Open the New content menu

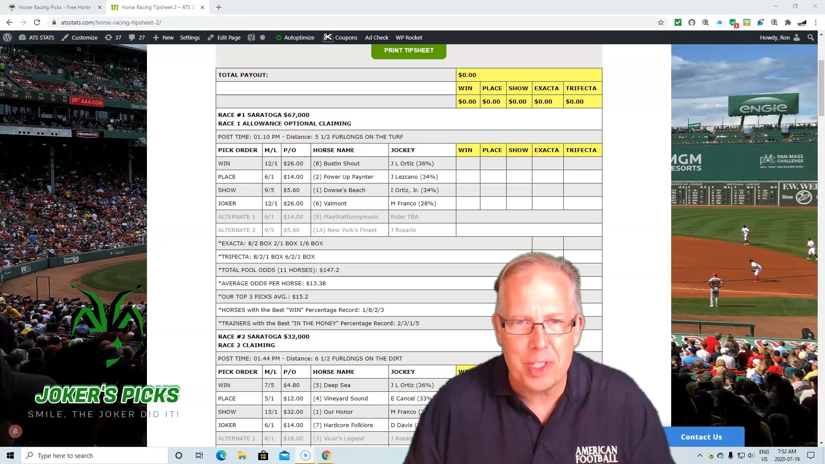tap(163, 37)
